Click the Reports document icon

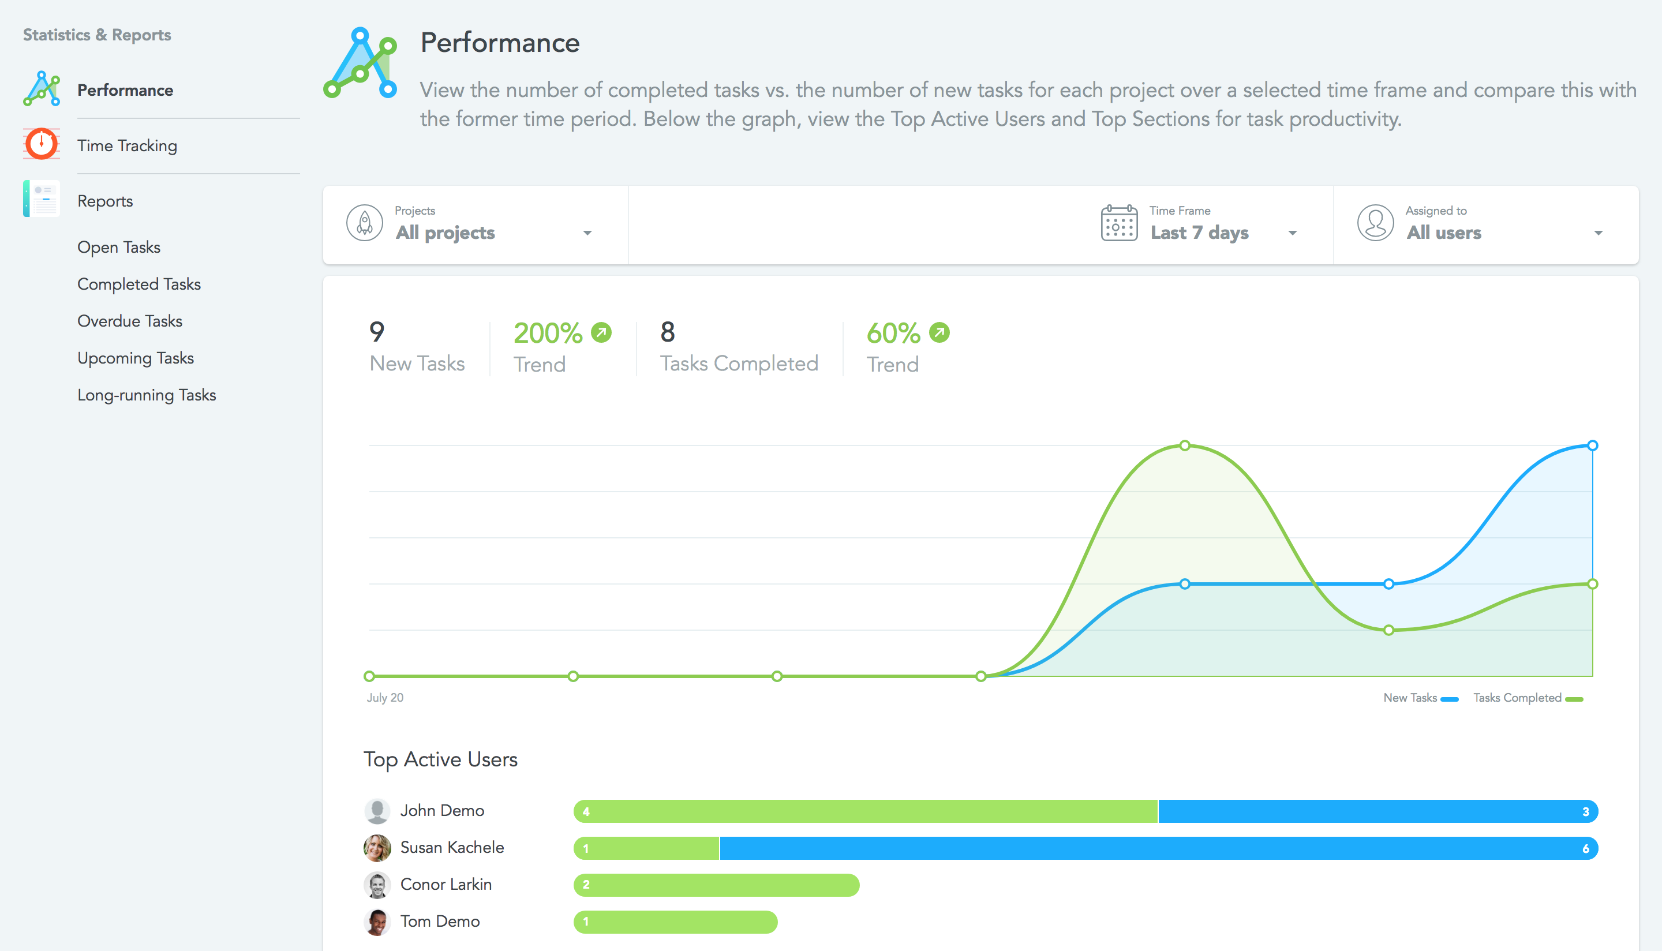pos(41,199)
